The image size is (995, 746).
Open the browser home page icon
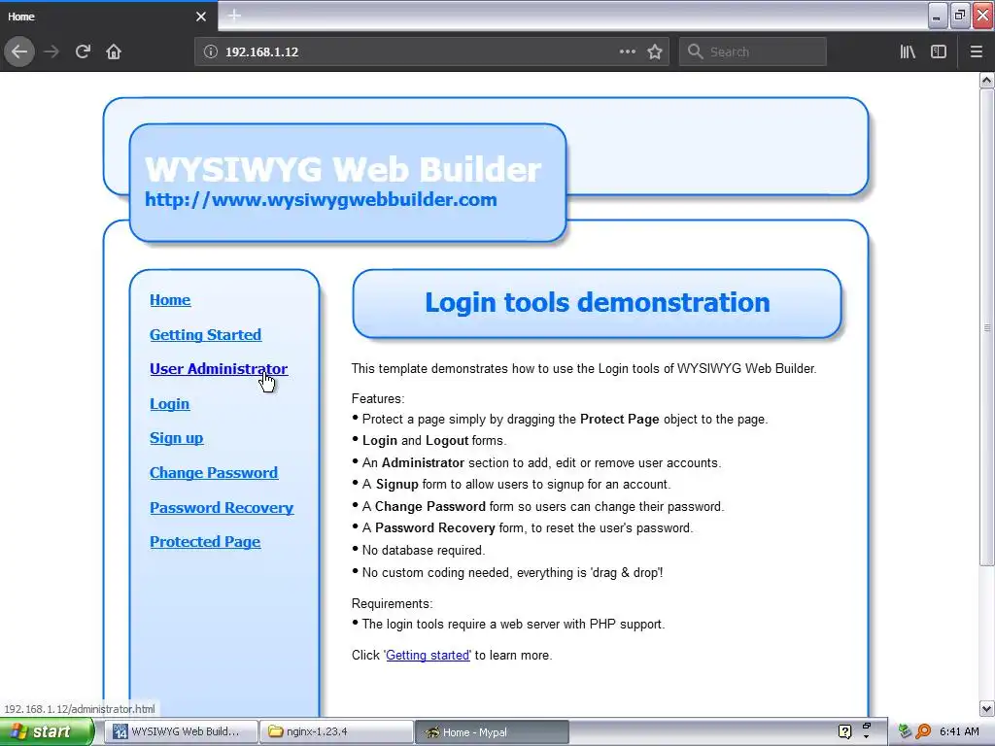114,51
